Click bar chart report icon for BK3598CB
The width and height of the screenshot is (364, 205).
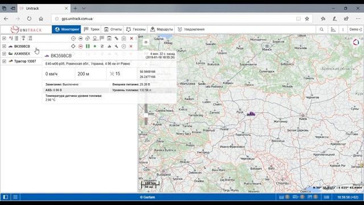[x=109, y=46]
